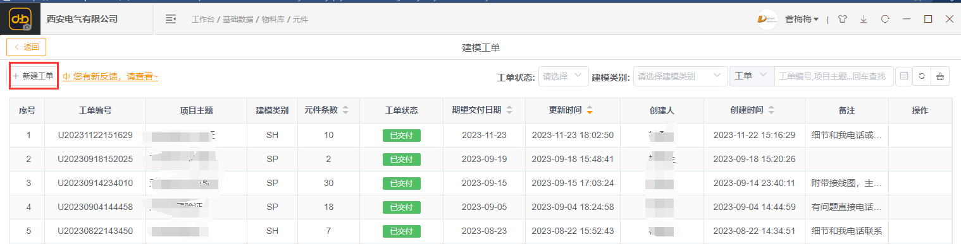Click the orange app logo icon
This screenshot has height=244, width=961.
(x=20, y=19)
